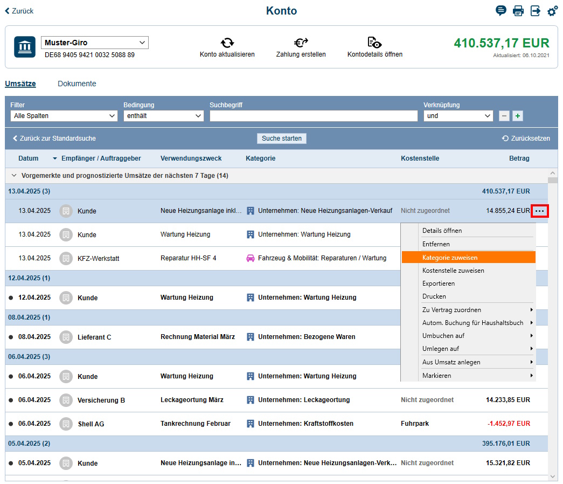The image size is (563, 484).
Task: Click pink car category icon Fahrzeug & Mobilität
Action: [251, 258]
